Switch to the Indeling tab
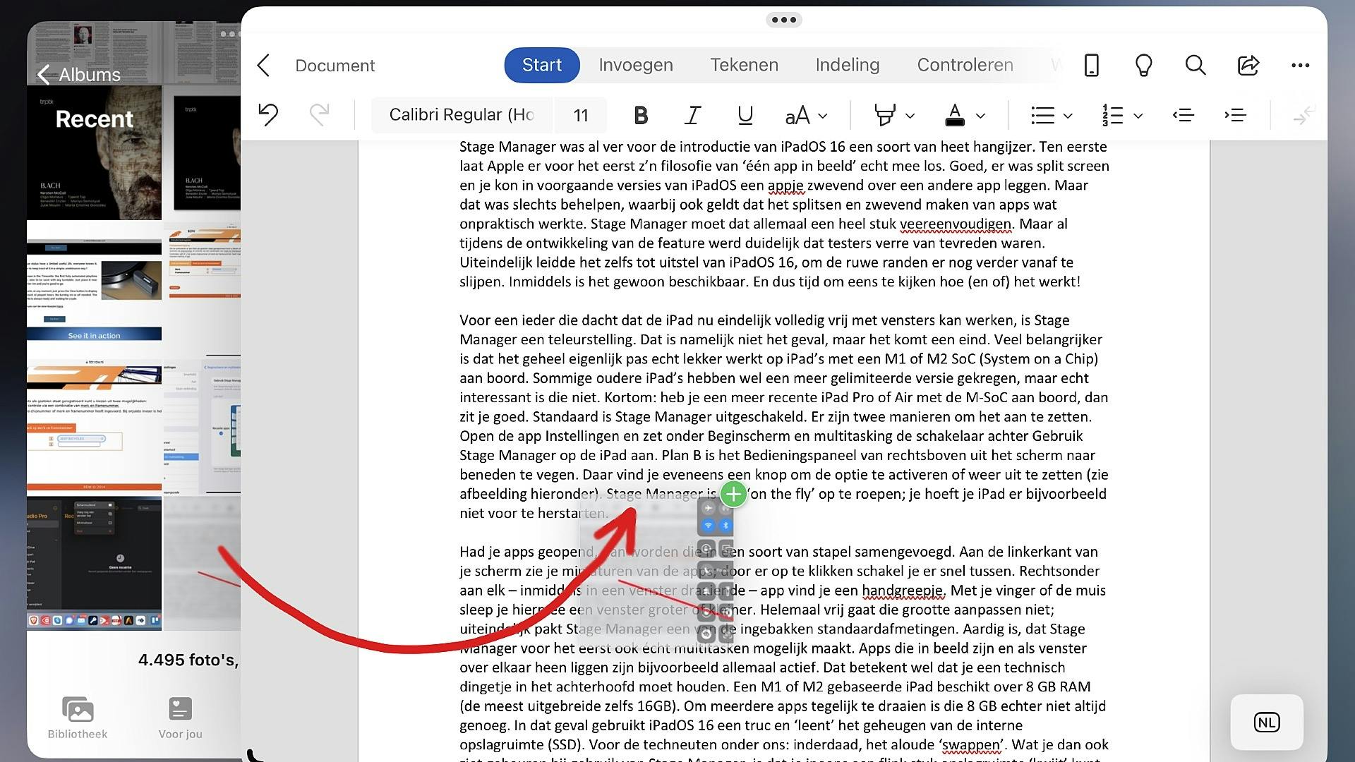Image resolution: width=1355 pixels, height=762 pixels. (847, 65)
